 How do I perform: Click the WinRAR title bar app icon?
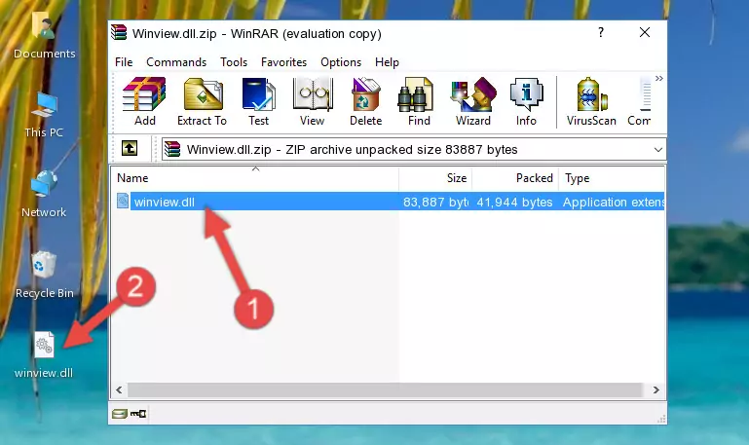pos(119,33)
